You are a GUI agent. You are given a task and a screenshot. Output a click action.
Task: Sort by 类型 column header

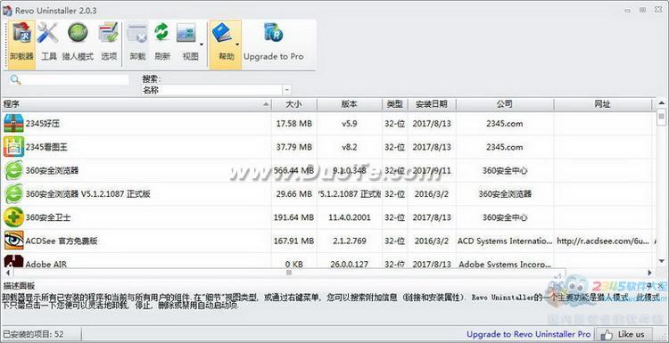(x=394, y=104)
